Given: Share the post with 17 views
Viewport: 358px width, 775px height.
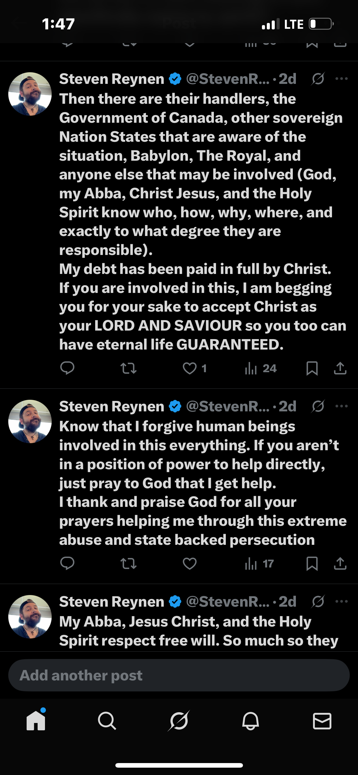Looking at the screenshot, I should tap(340, 563).
